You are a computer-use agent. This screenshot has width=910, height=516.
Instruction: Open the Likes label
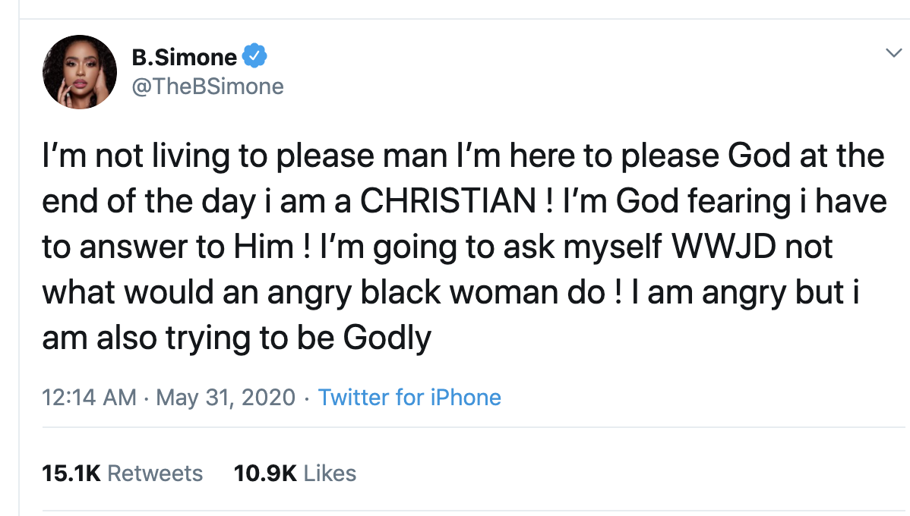tap(330, 474)
